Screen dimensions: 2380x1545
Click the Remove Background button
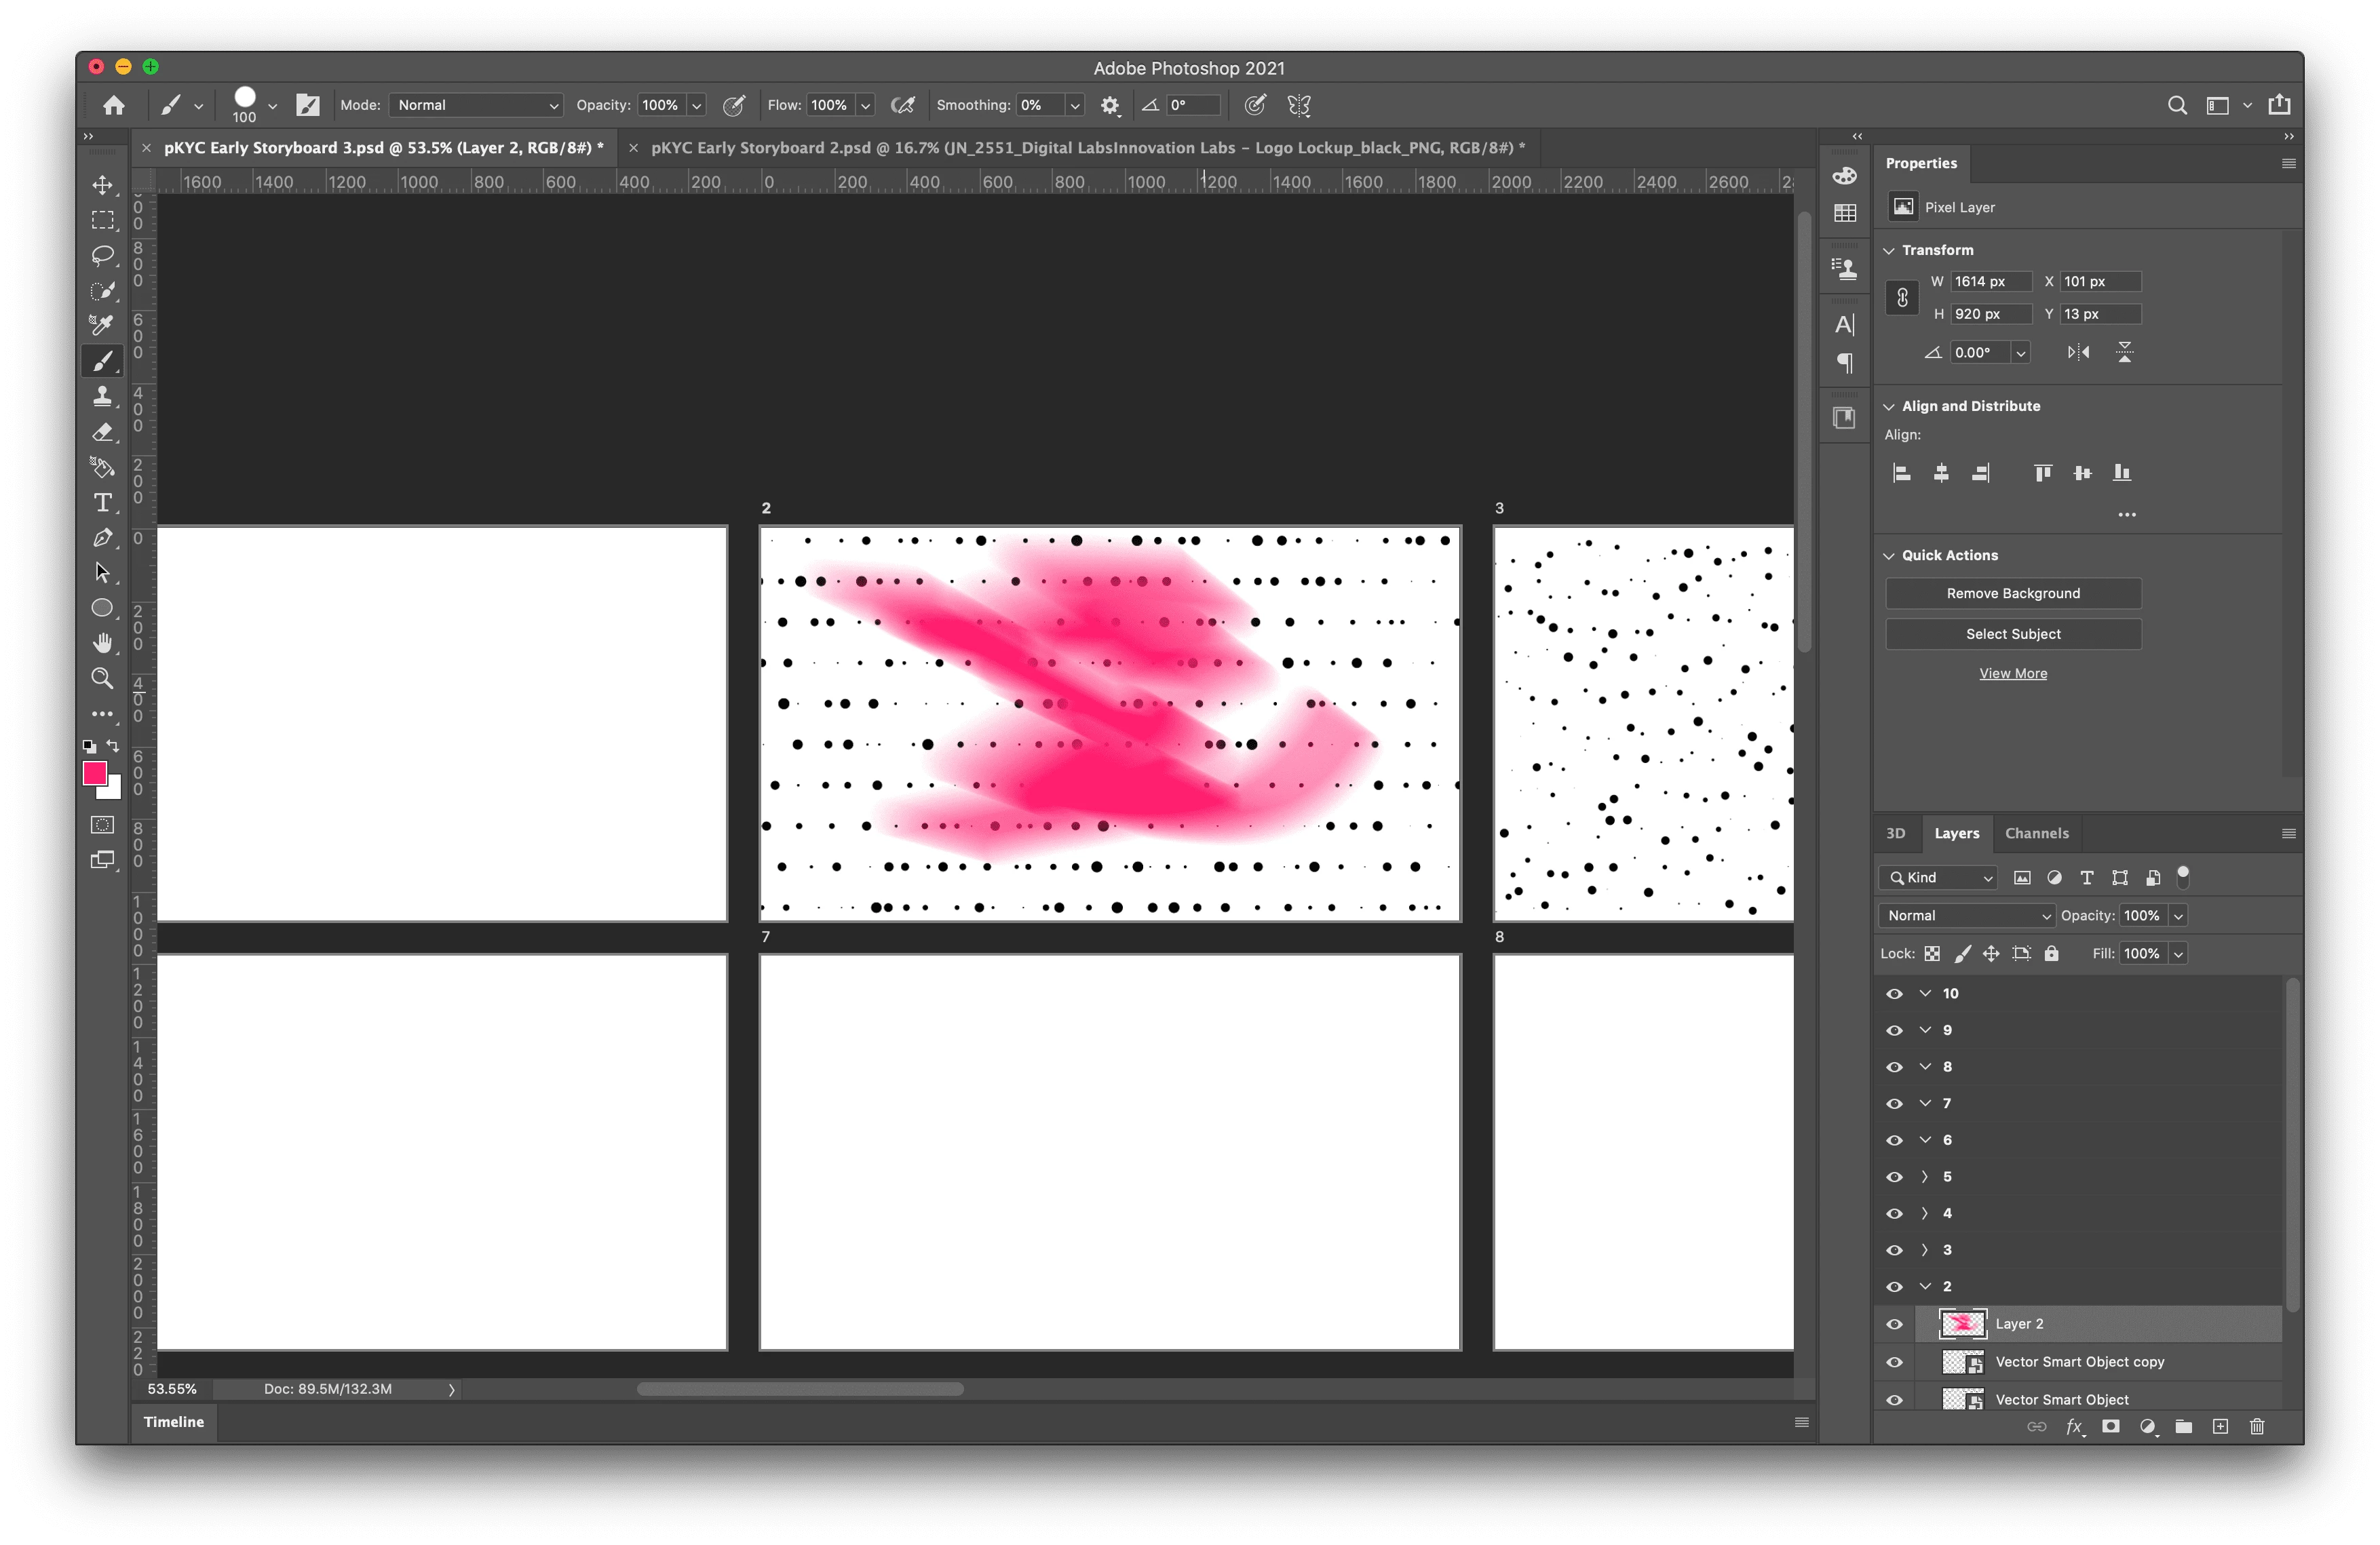click(2012, 593)
